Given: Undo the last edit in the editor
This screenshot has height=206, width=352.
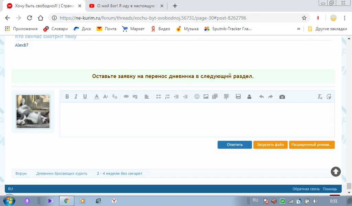Looking at the screenshot, I should coord(261,97).
